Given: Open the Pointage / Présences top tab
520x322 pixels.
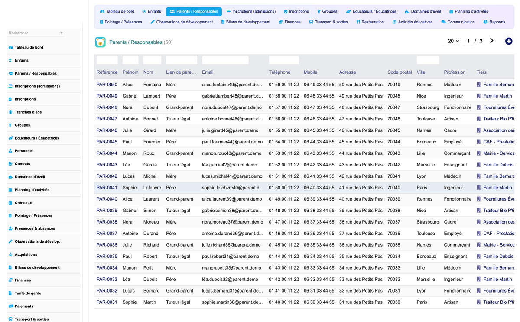Looking at the screenshot, I should [x=120, y=22].
